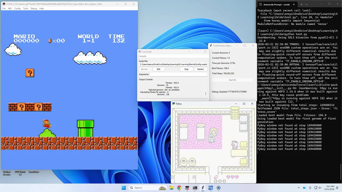This screenshot has width=342, height=192.
Task: Click the FCEUX title bar app icon
Action: pyautogui.click(x=4, y=4)
